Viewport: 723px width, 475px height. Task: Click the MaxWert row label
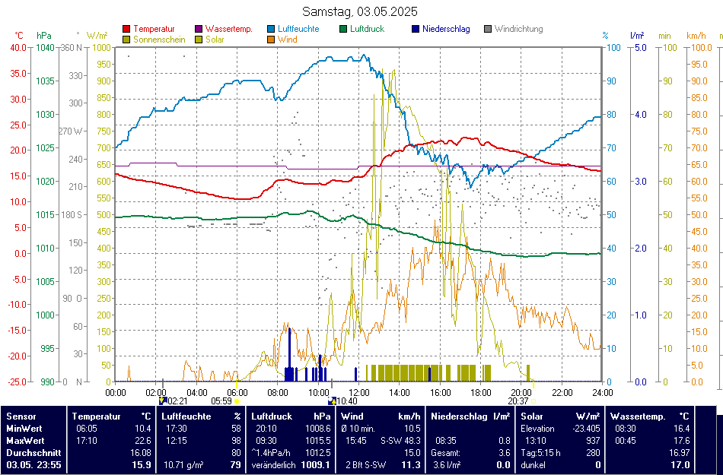tap(25, 441)
